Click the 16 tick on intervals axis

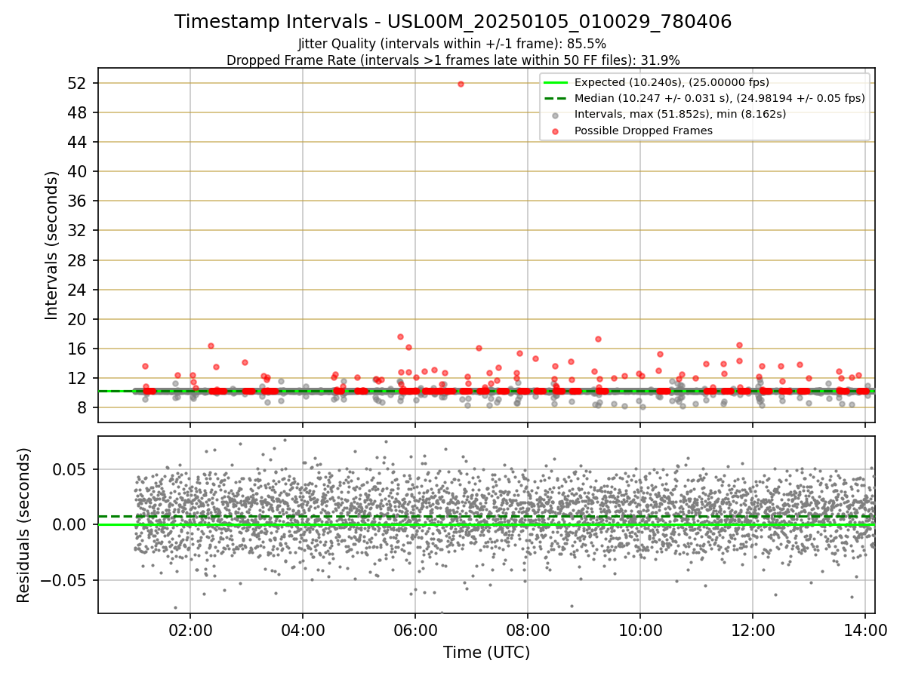[79, 349]
